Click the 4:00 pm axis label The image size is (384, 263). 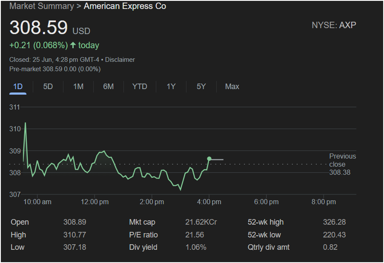[x=209, y=202]
